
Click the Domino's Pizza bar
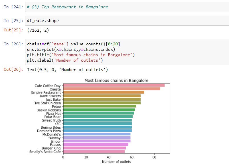(98, 131)
